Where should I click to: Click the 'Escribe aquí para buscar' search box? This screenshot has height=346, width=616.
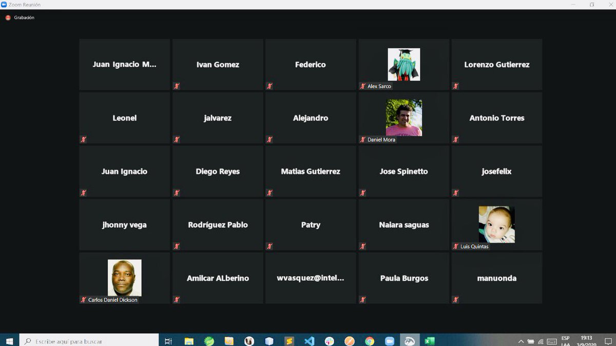[x=89, y=341]
